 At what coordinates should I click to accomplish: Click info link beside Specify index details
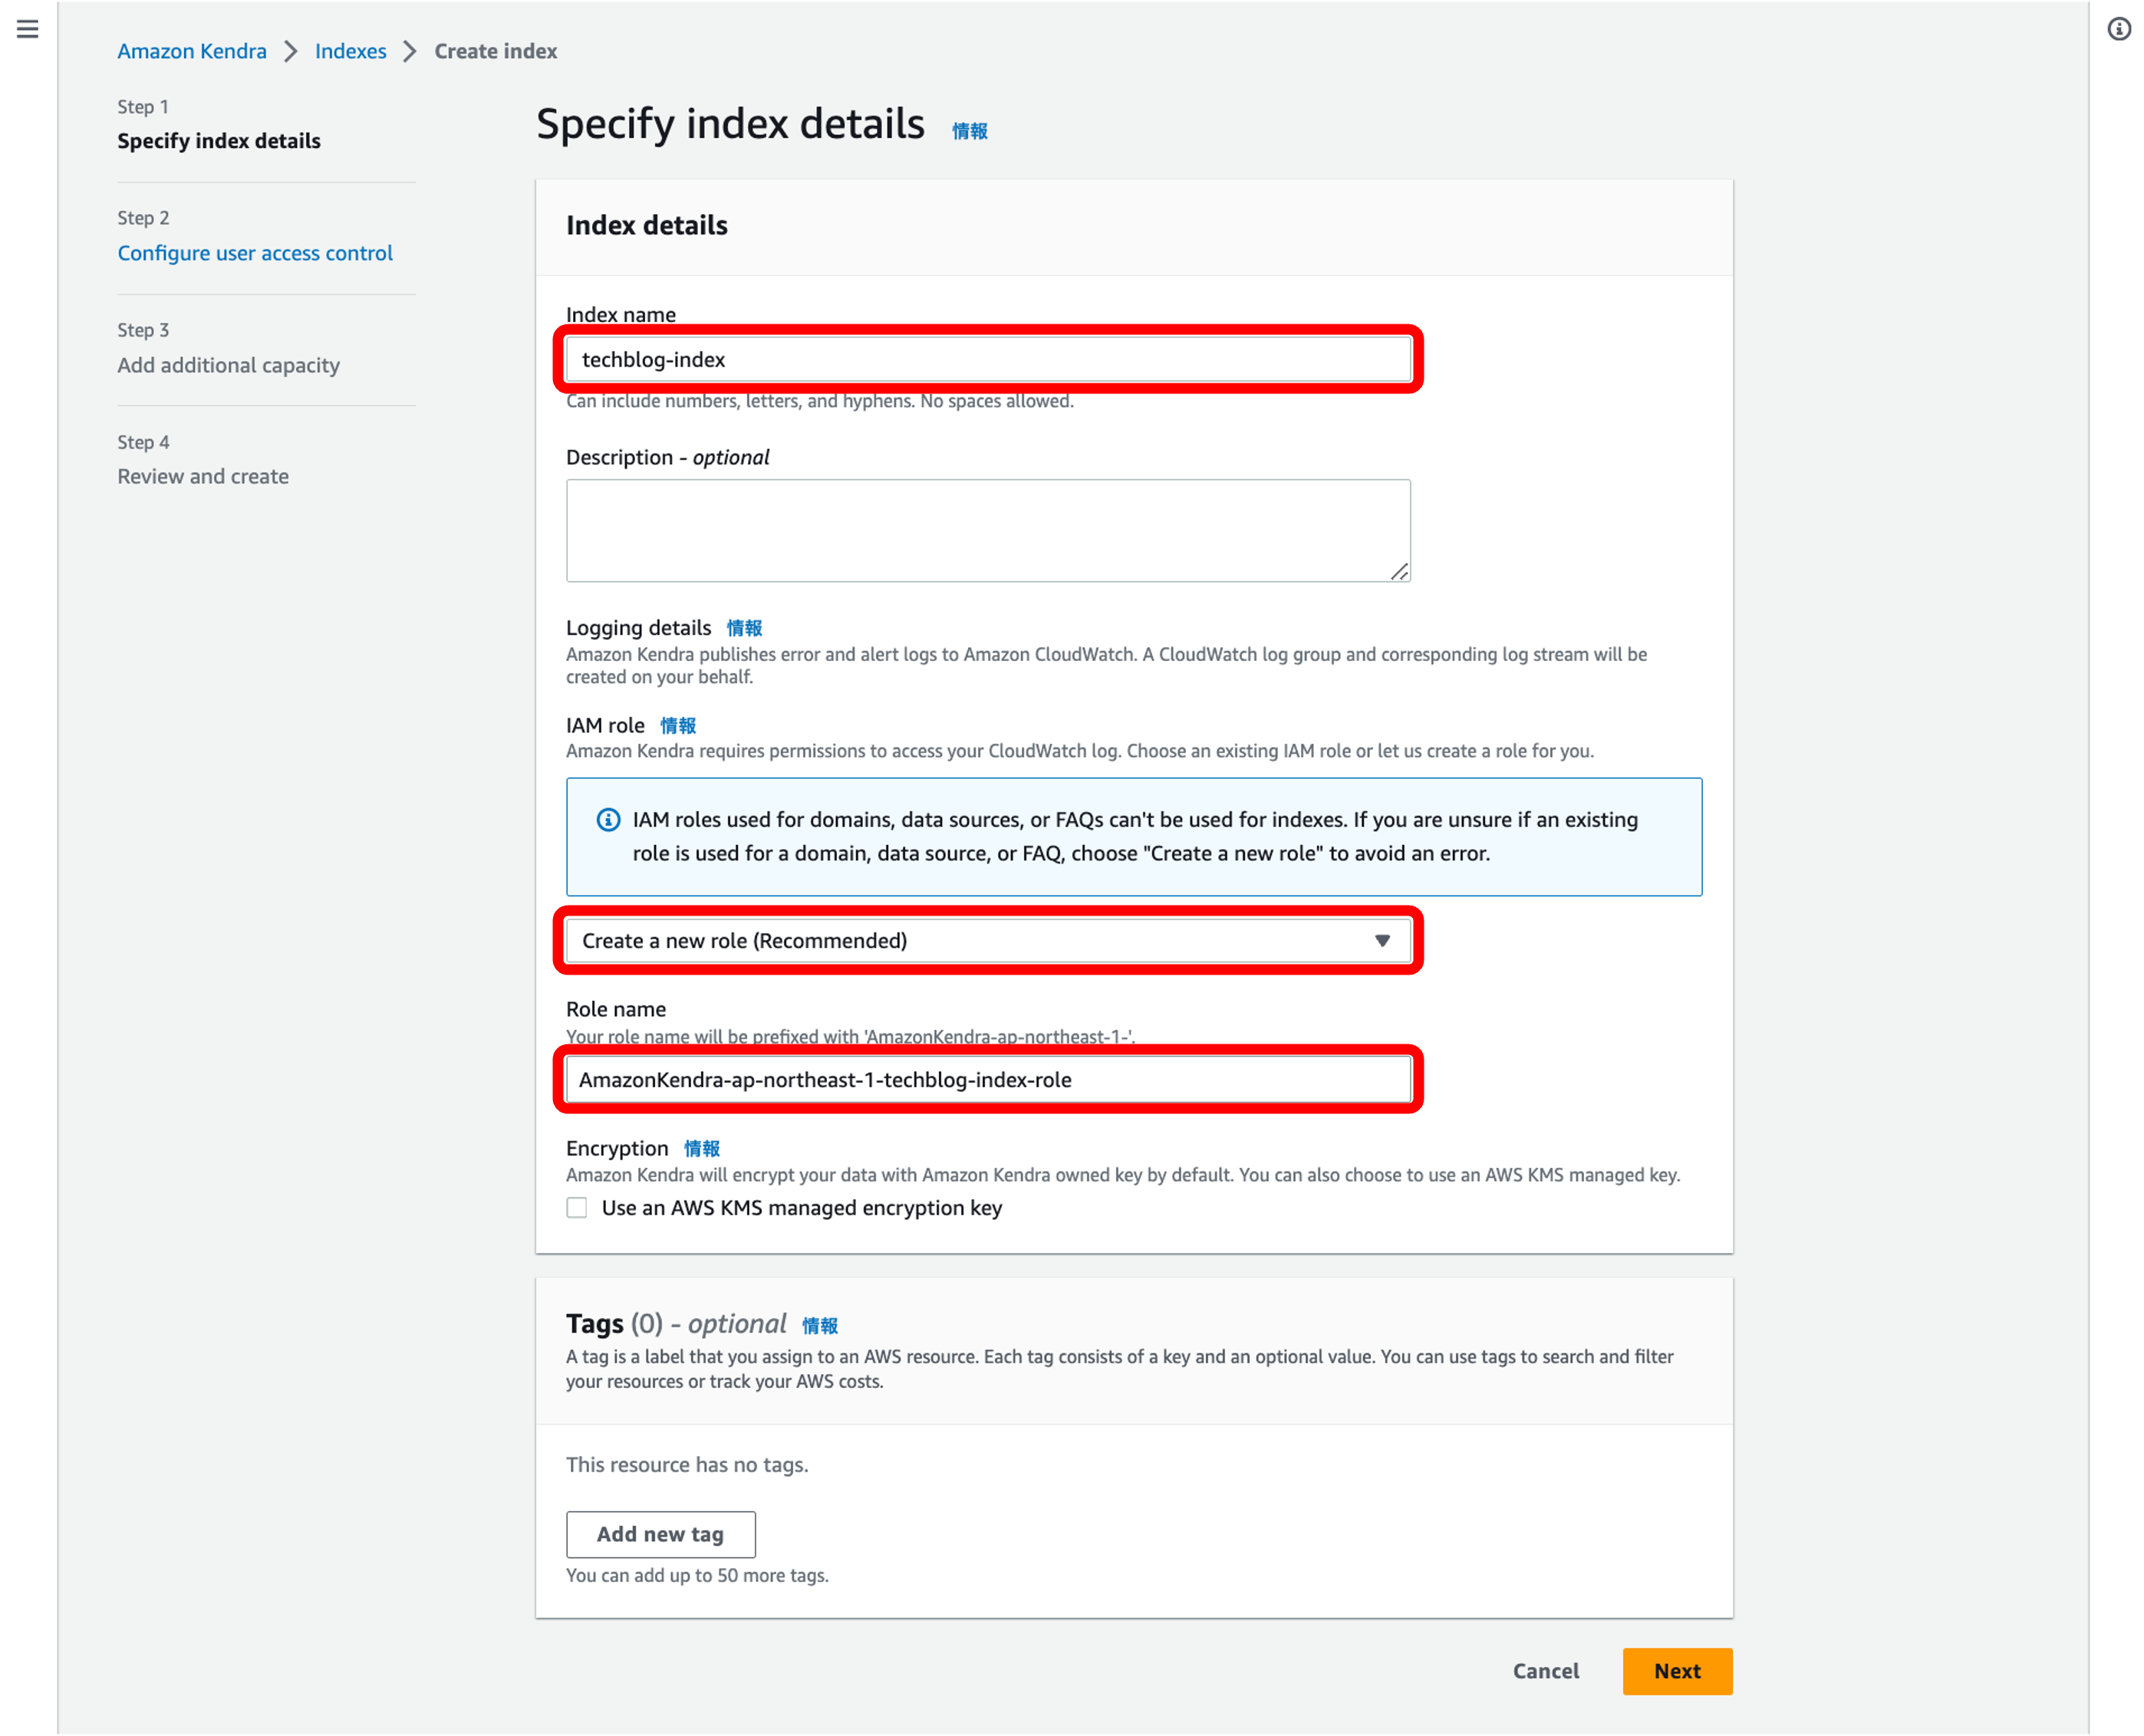tap(969, 131)
